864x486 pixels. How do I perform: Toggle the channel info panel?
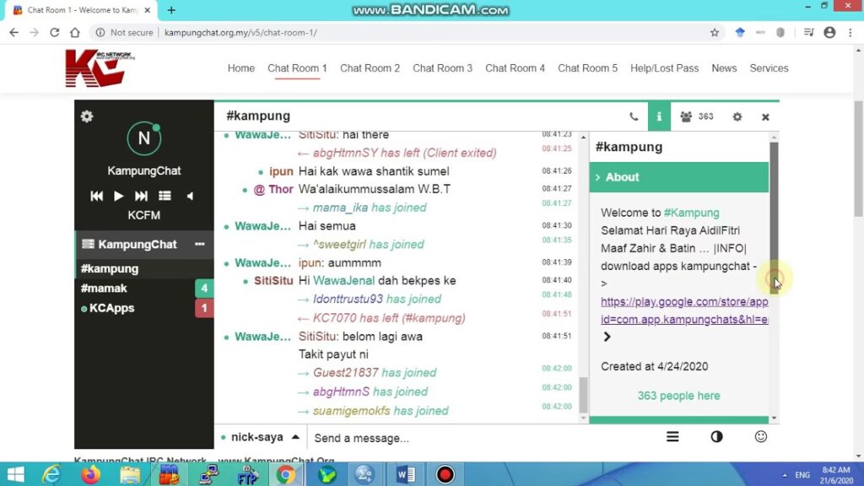(x=659, y=116)
